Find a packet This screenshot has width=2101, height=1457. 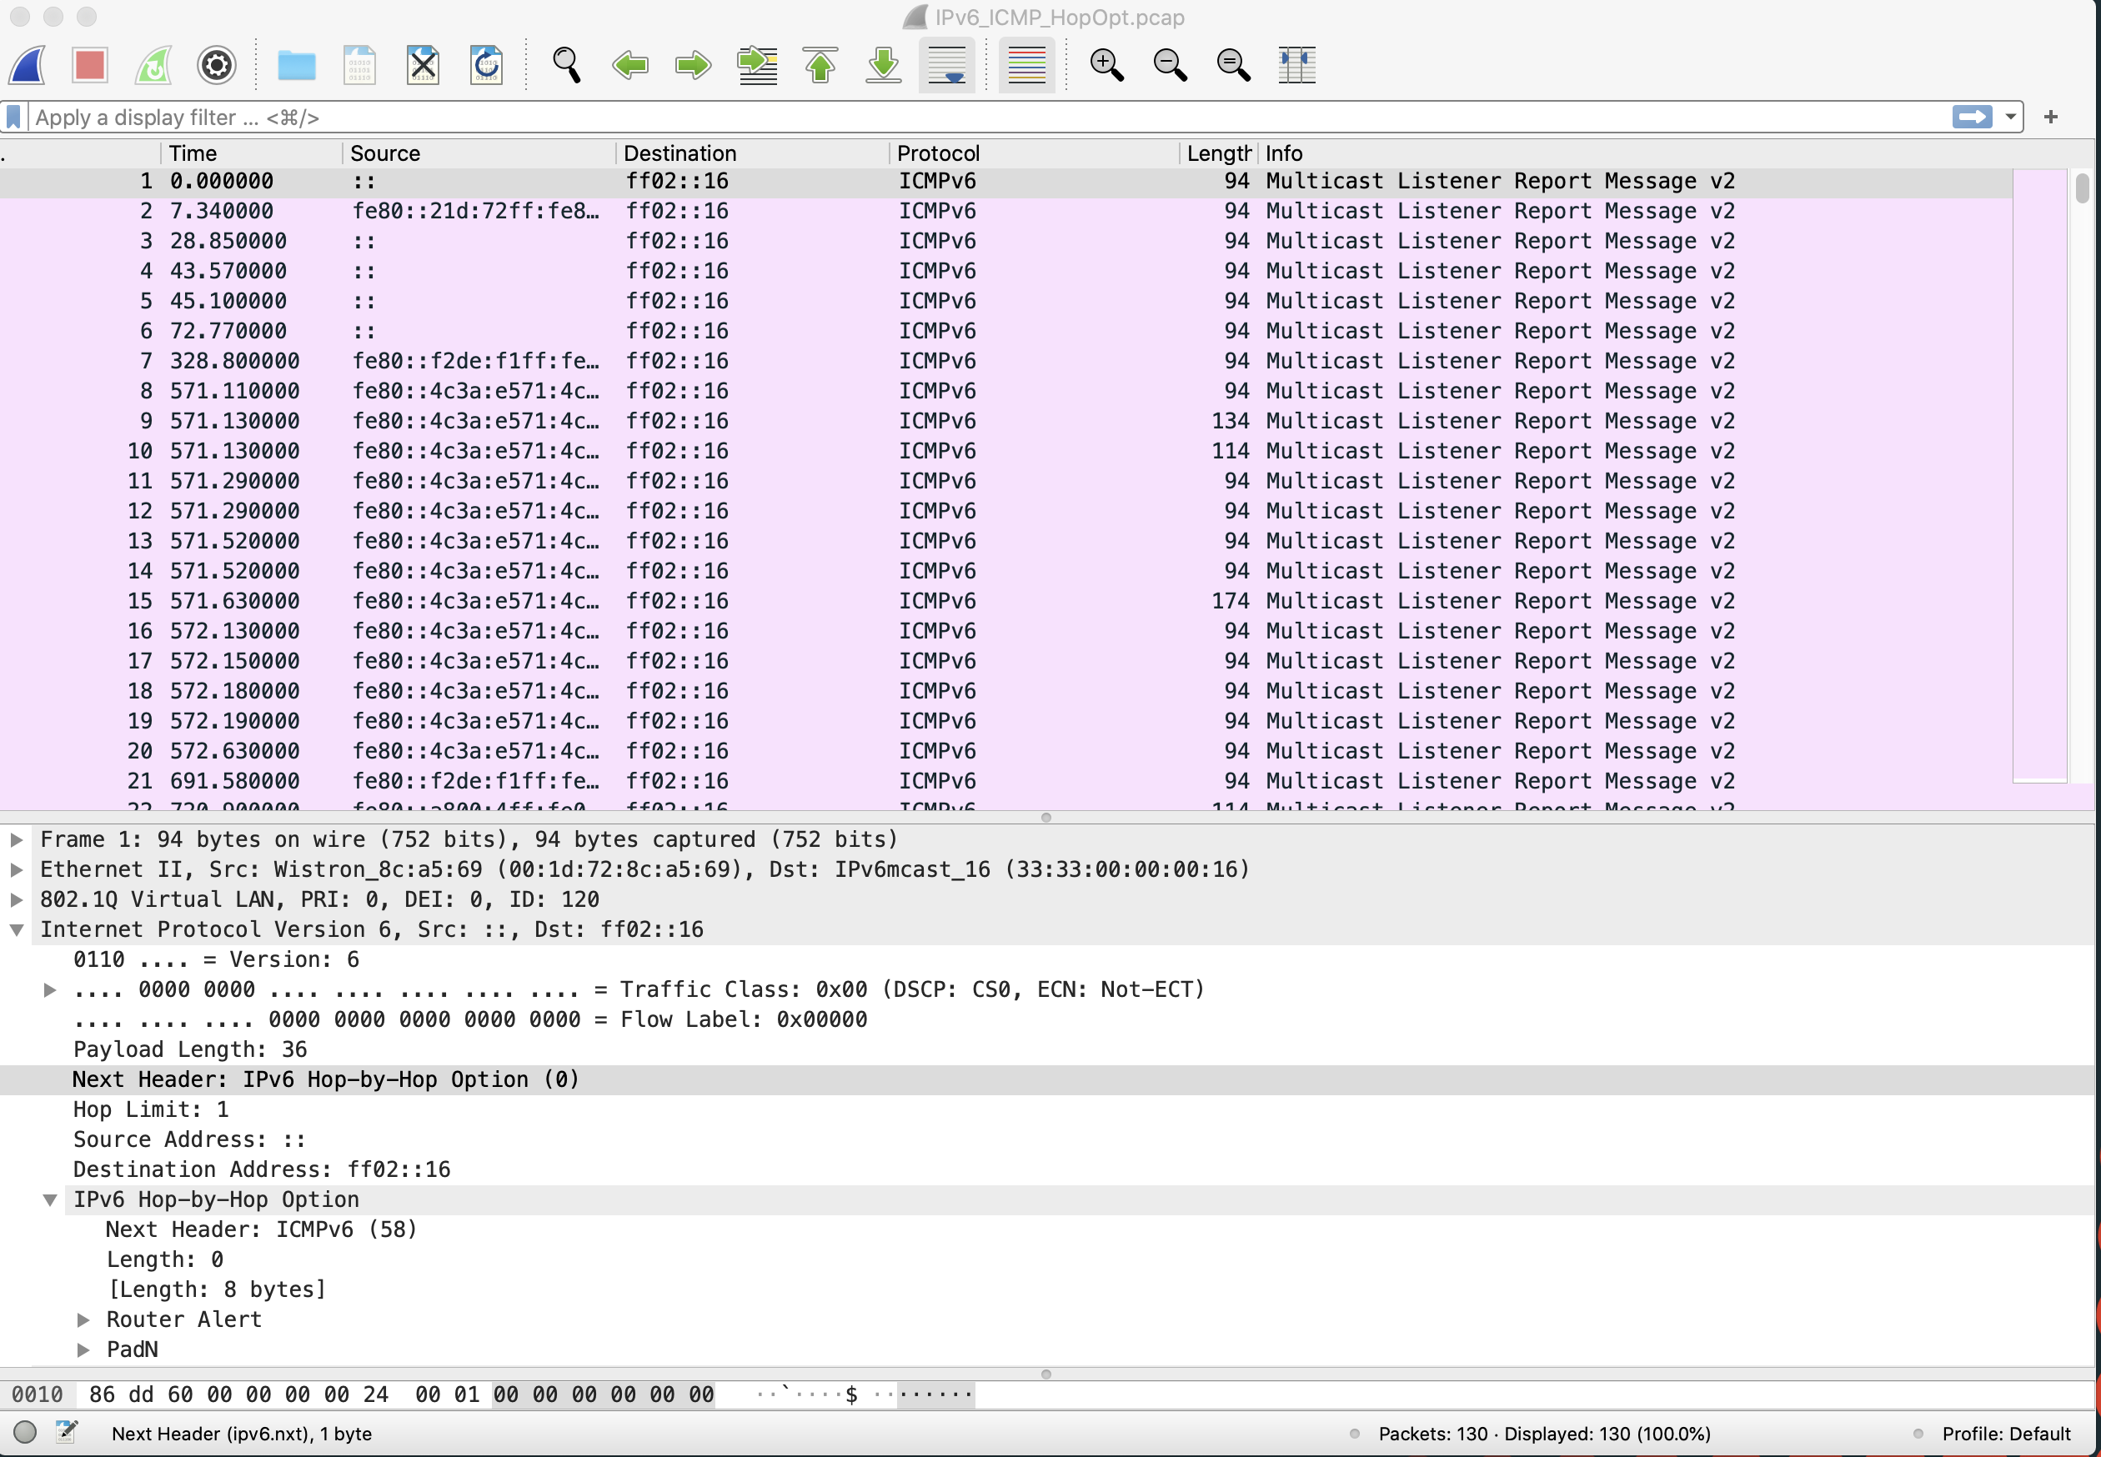click(566, 65)
